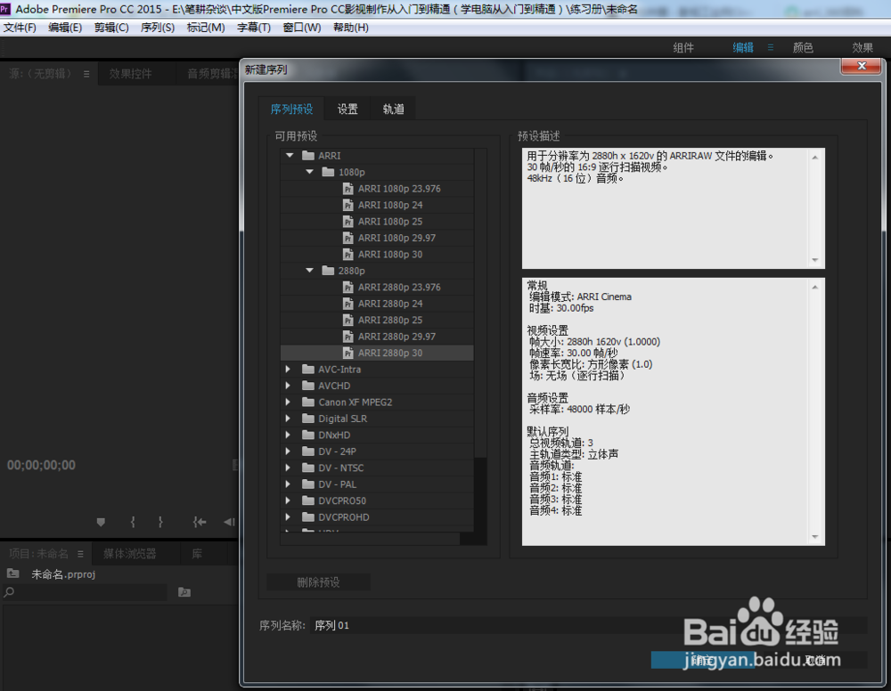Select ARRI 2880p 25 preset

pos(377,321)
